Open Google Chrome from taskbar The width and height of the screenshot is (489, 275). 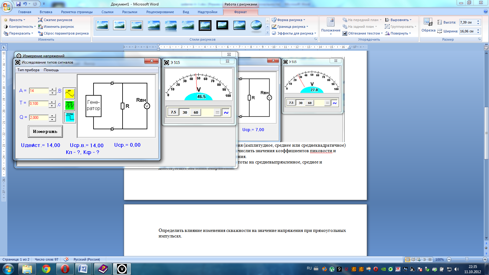(46, 269)
